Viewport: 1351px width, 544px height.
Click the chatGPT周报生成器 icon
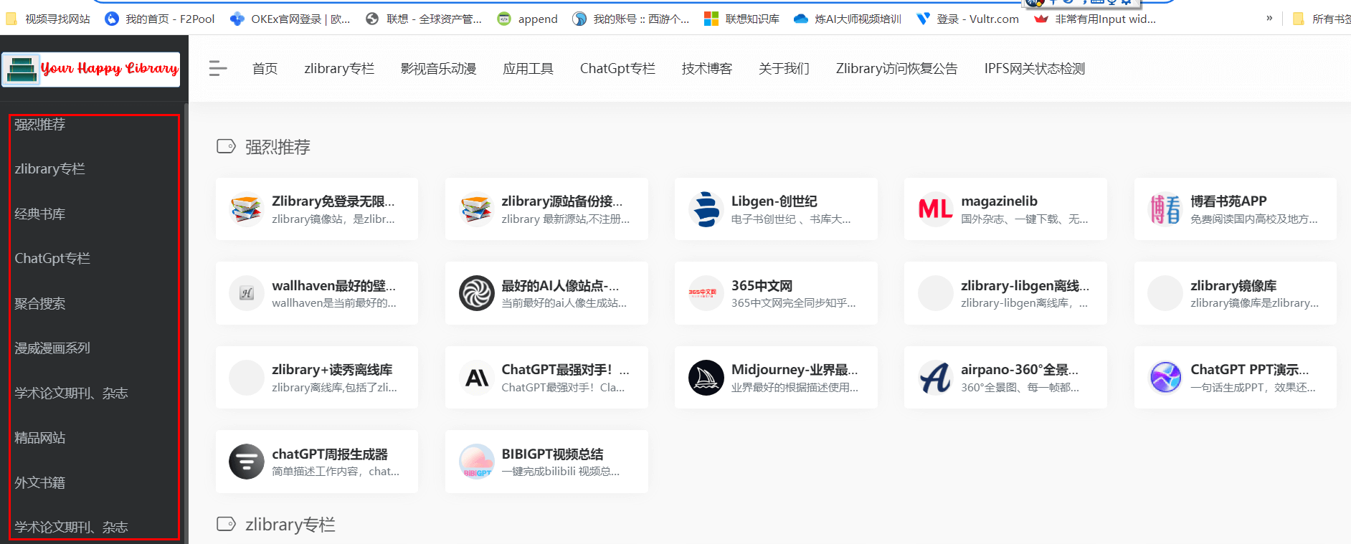click(x=247, y=462)
